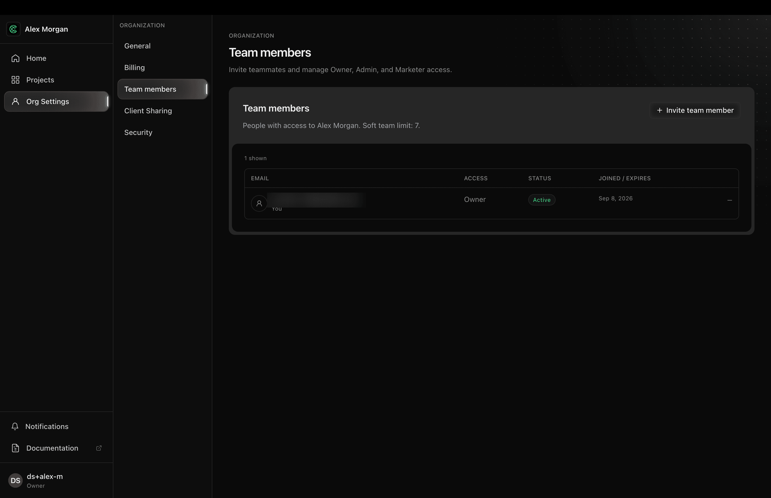Viewport: 771px width, 498px height.
Task: Open the Home page
Action: (56, 58)
